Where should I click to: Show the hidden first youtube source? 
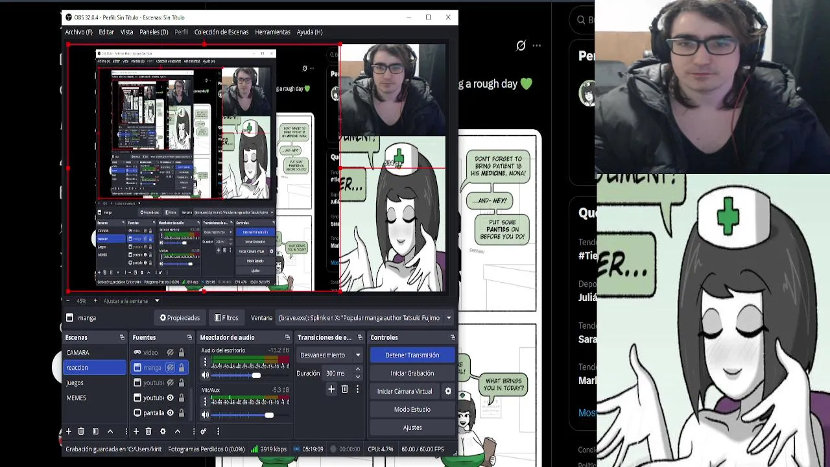(x=170, y=383)
